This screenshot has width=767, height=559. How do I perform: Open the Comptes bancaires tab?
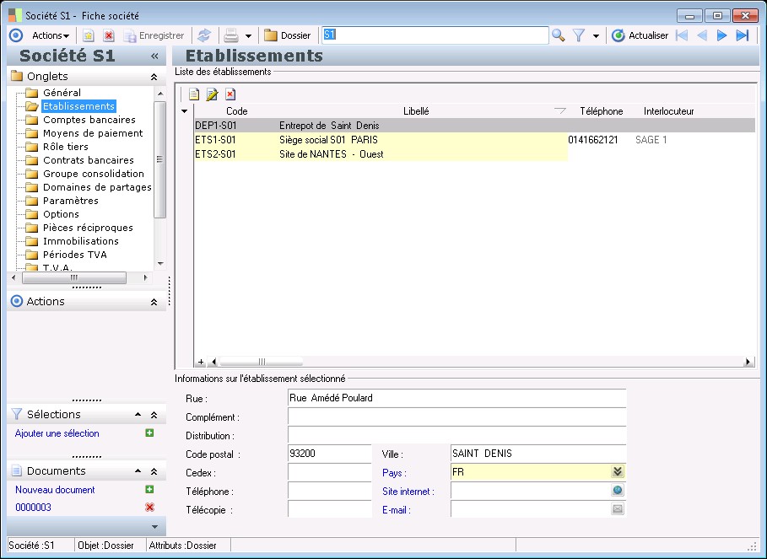[x=88, y=120]
